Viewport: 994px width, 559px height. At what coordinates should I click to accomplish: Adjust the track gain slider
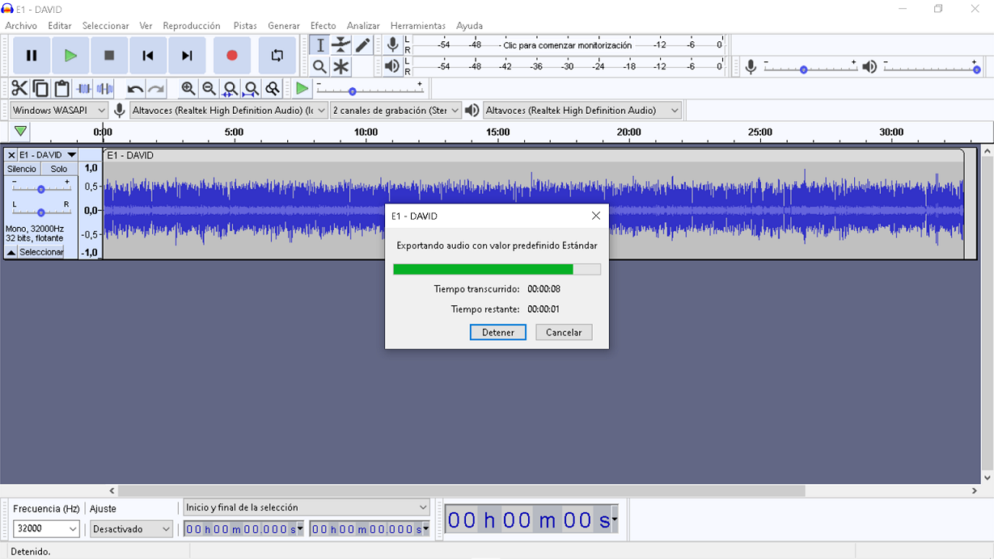click(x=40, y=188)
